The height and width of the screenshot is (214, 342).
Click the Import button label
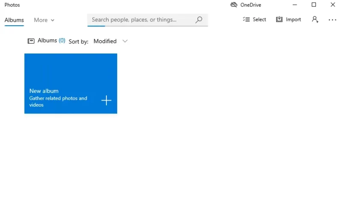coord(293,19)
